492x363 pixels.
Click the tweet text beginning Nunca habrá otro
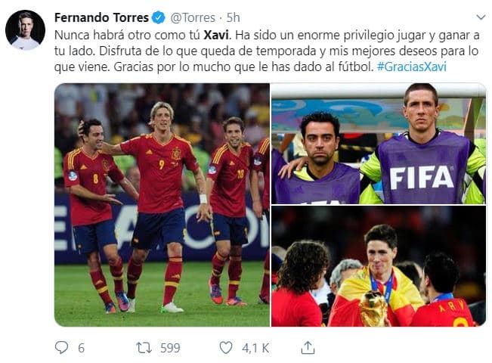point(267,51)
